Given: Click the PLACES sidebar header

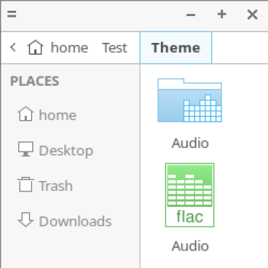Looking at the screenshot, I should [35, 81].
